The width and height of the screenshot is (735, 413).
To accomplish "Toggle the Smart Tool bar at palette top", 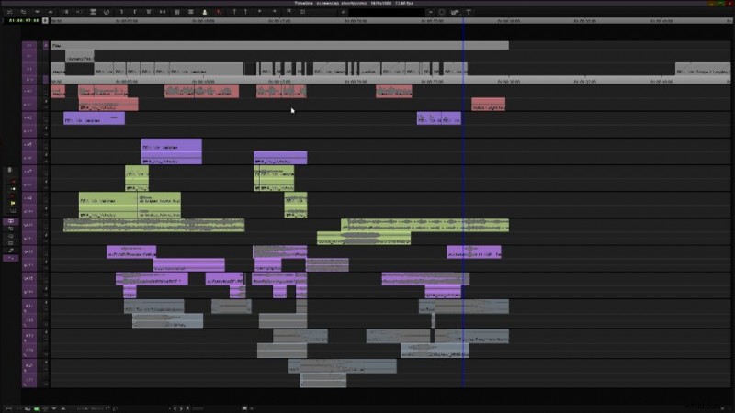I will [10, 170].
